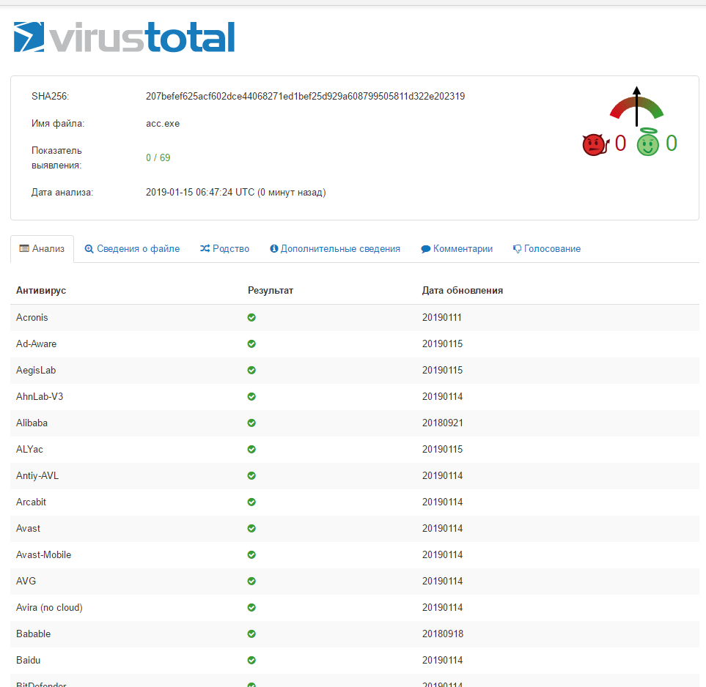This screenshot has height=687, width=706.
Task: Click the Babable clean checkmark icon
Action: pos(251,634)
